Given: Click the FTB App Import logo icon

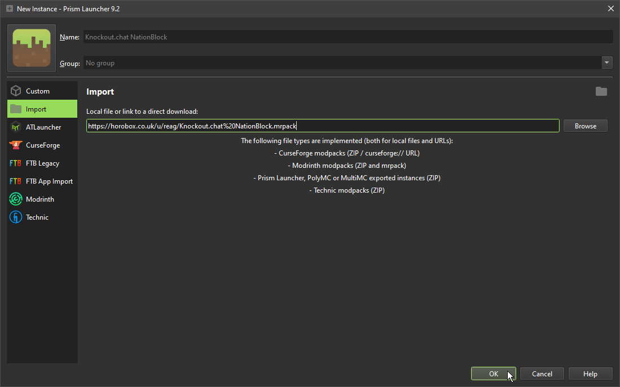Looking at the screenshot, I should (15, 181).
